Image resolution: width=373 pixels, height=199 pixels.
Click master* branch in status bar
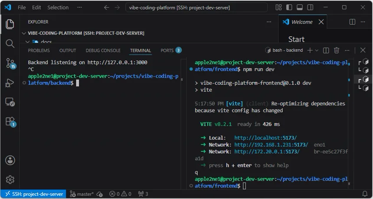tap(82, 194)
